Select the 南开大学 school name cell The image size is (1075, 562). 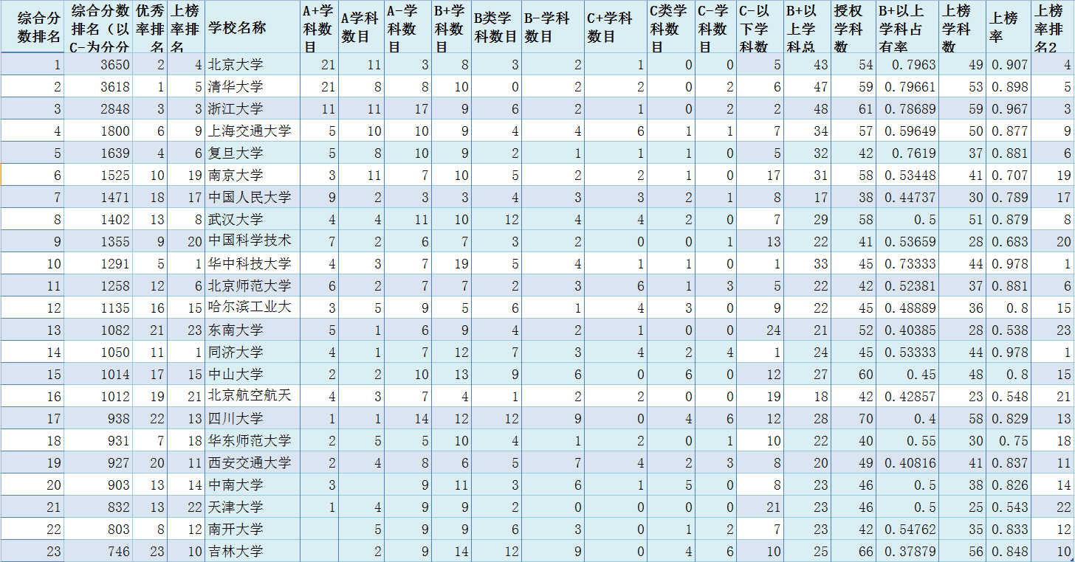pyautogui.click(x=253, y=529)
